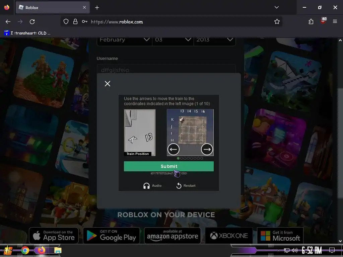
Task: Launch Chrome from the taskbar
Action: [x=25, y=250]
